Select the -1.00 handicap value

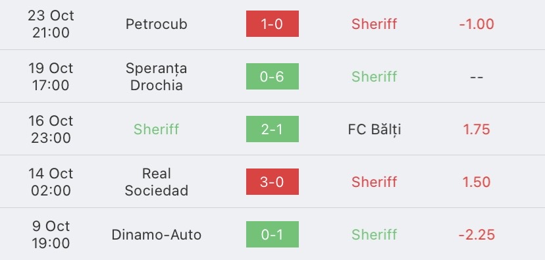[x=477, y=24]
